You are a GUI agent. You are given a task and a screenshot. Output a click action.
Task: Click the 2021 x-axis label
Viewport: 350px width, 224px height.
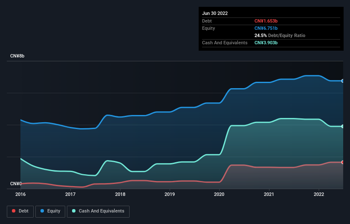[269, 194]
